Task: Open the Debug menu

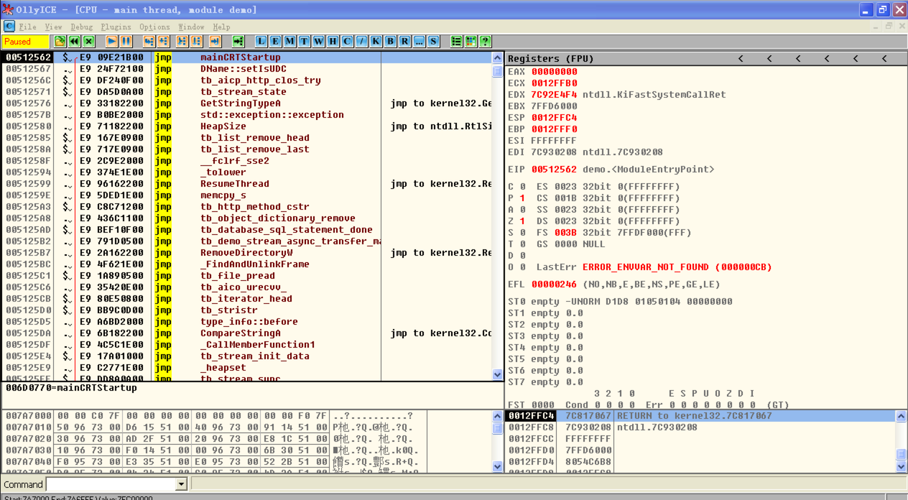Action: pyautogui.click(x=82, y=27)
